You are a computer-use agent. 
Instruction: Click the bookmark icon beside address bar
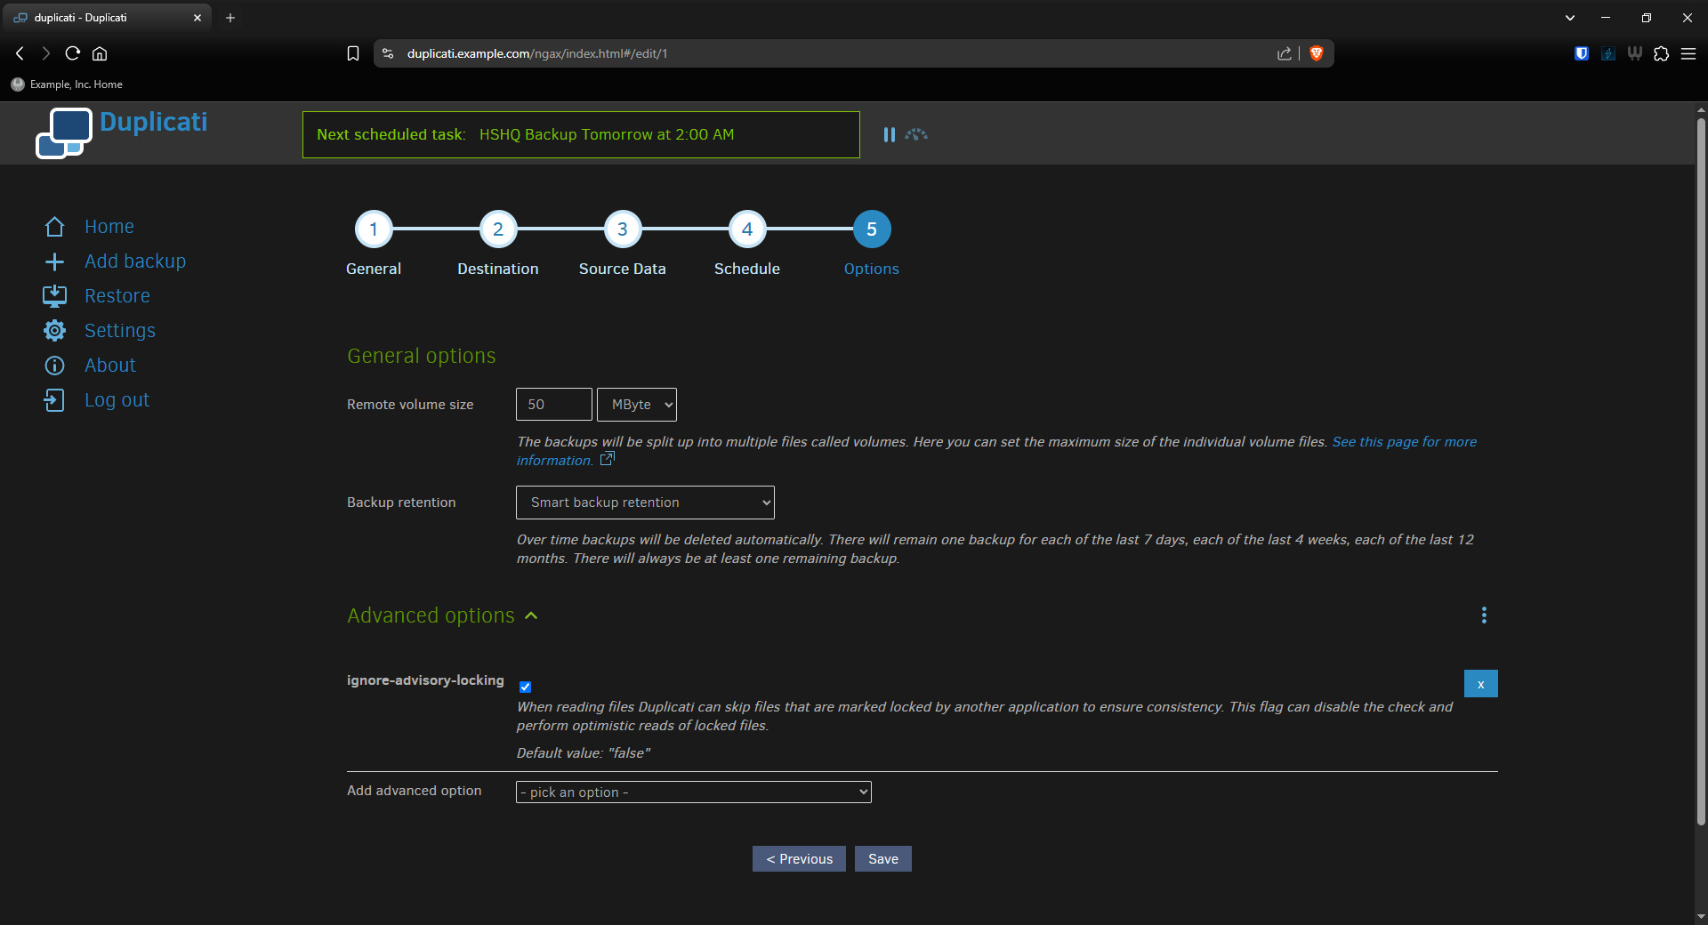[x=353, y=53]
